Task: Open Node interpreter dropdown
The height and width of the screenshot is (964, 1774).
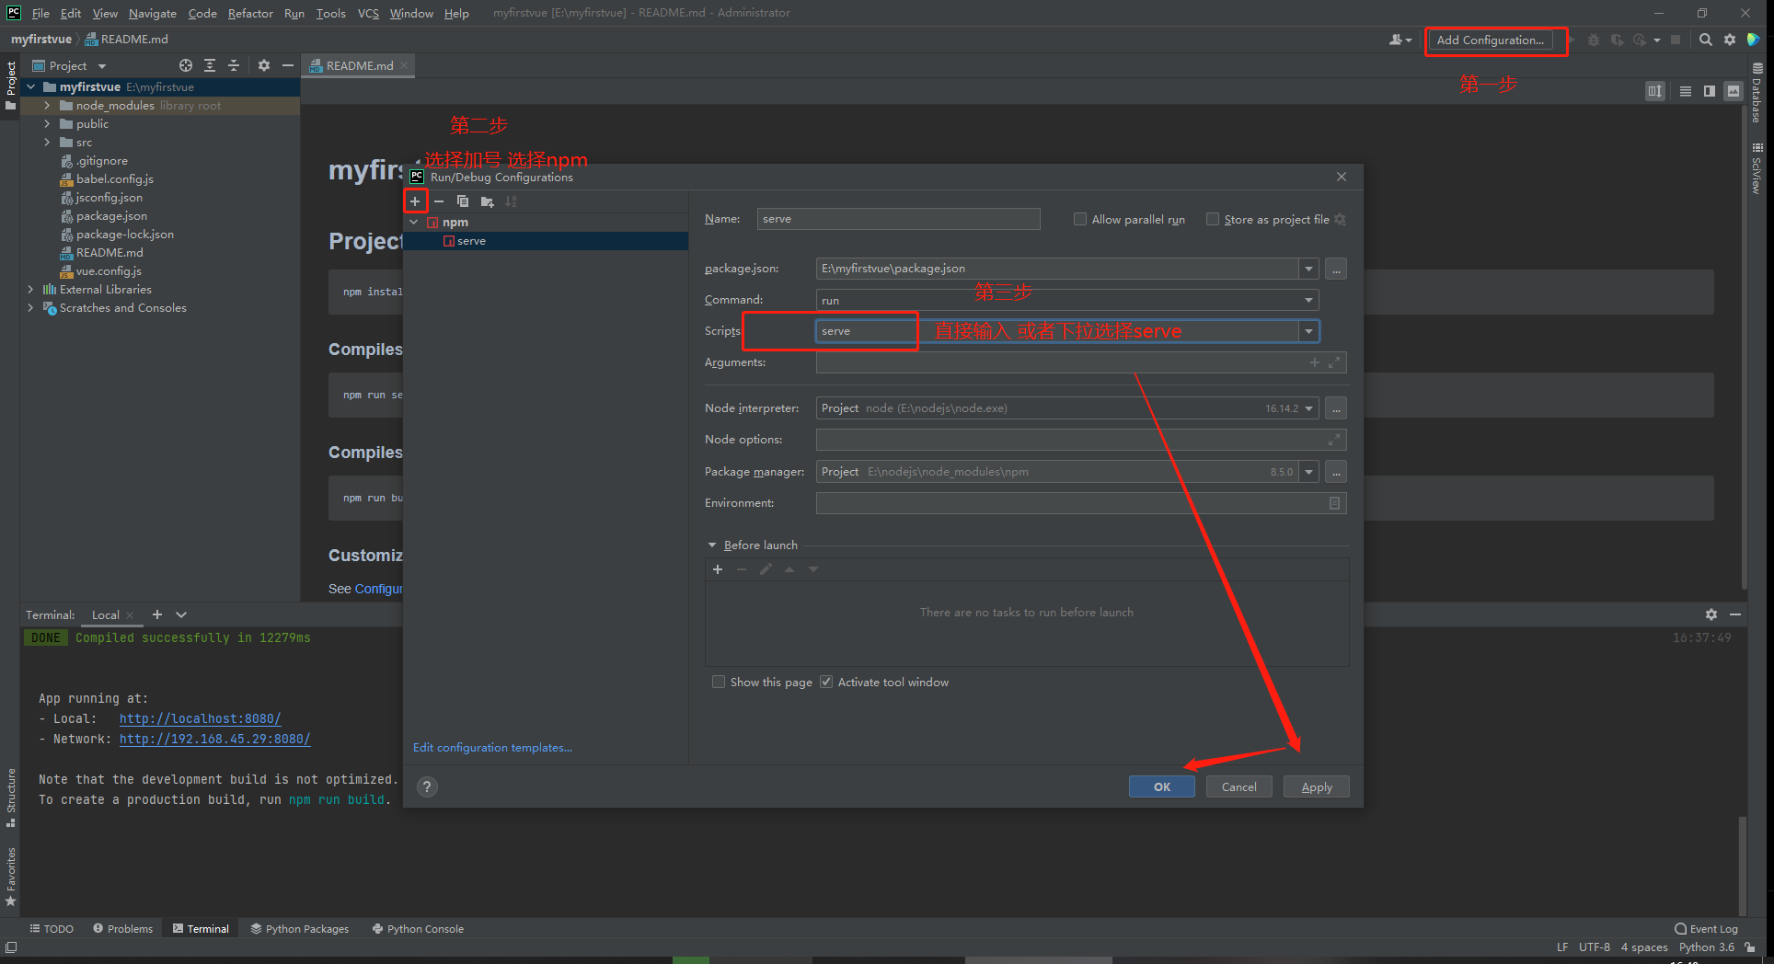Action: 1308,408
